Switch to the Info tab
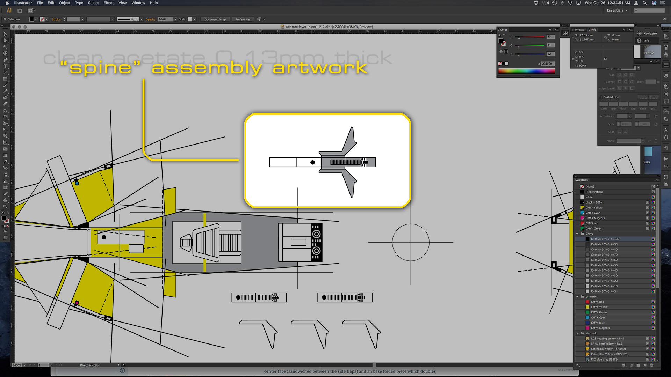The height and width of the screenshot is (377, 671). [593, 30]
